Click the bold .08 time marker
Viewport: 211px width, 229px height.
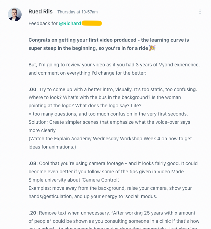32,164
